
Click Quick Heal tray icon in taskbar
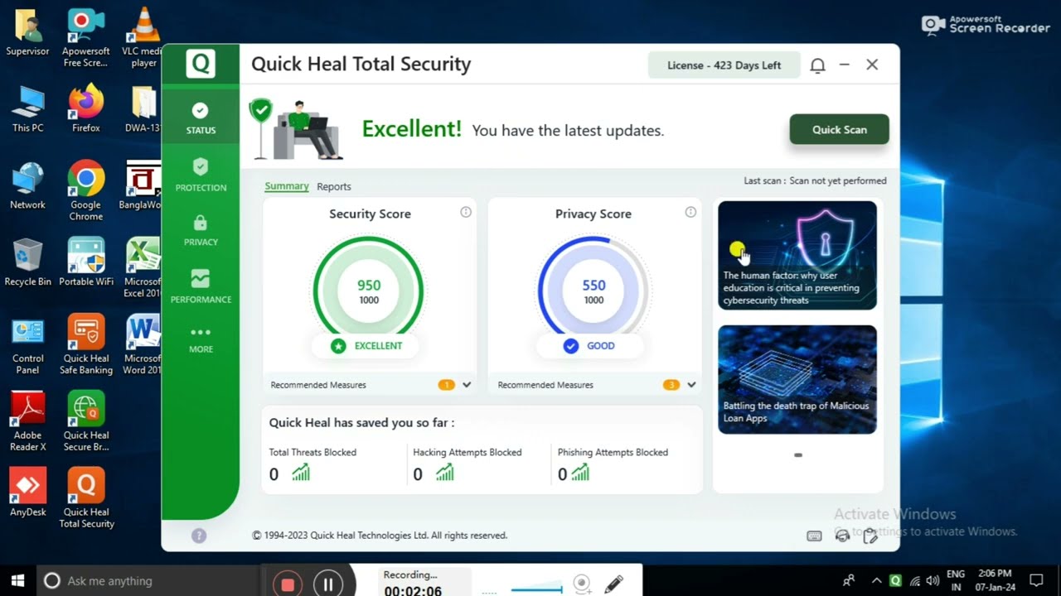[x=895, y=580]
